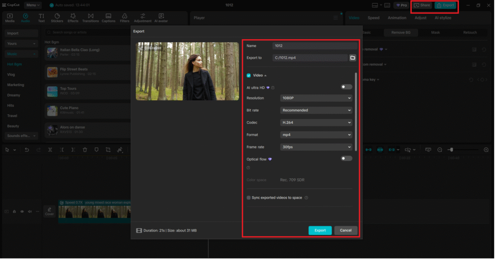This screenshot has height=262, width=496.
Task: Open the Frame rate dropdown showing 30fps
Action: pyautogui.click(x=316, y=147)
